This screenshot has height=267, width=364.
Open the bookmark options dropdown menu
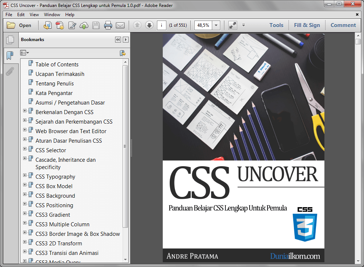[x=24, y=53]
